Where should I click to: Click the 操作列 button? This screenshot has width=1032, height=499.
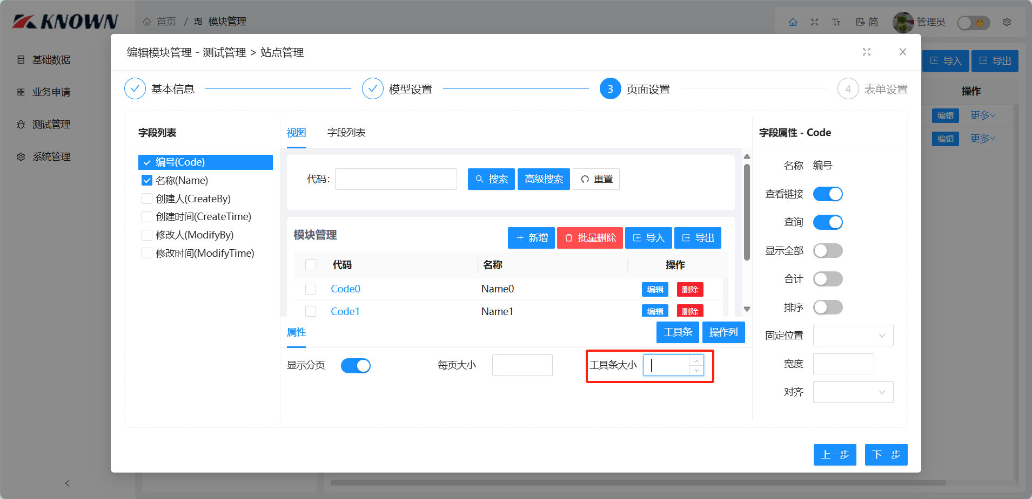click(x=723, y=332)
